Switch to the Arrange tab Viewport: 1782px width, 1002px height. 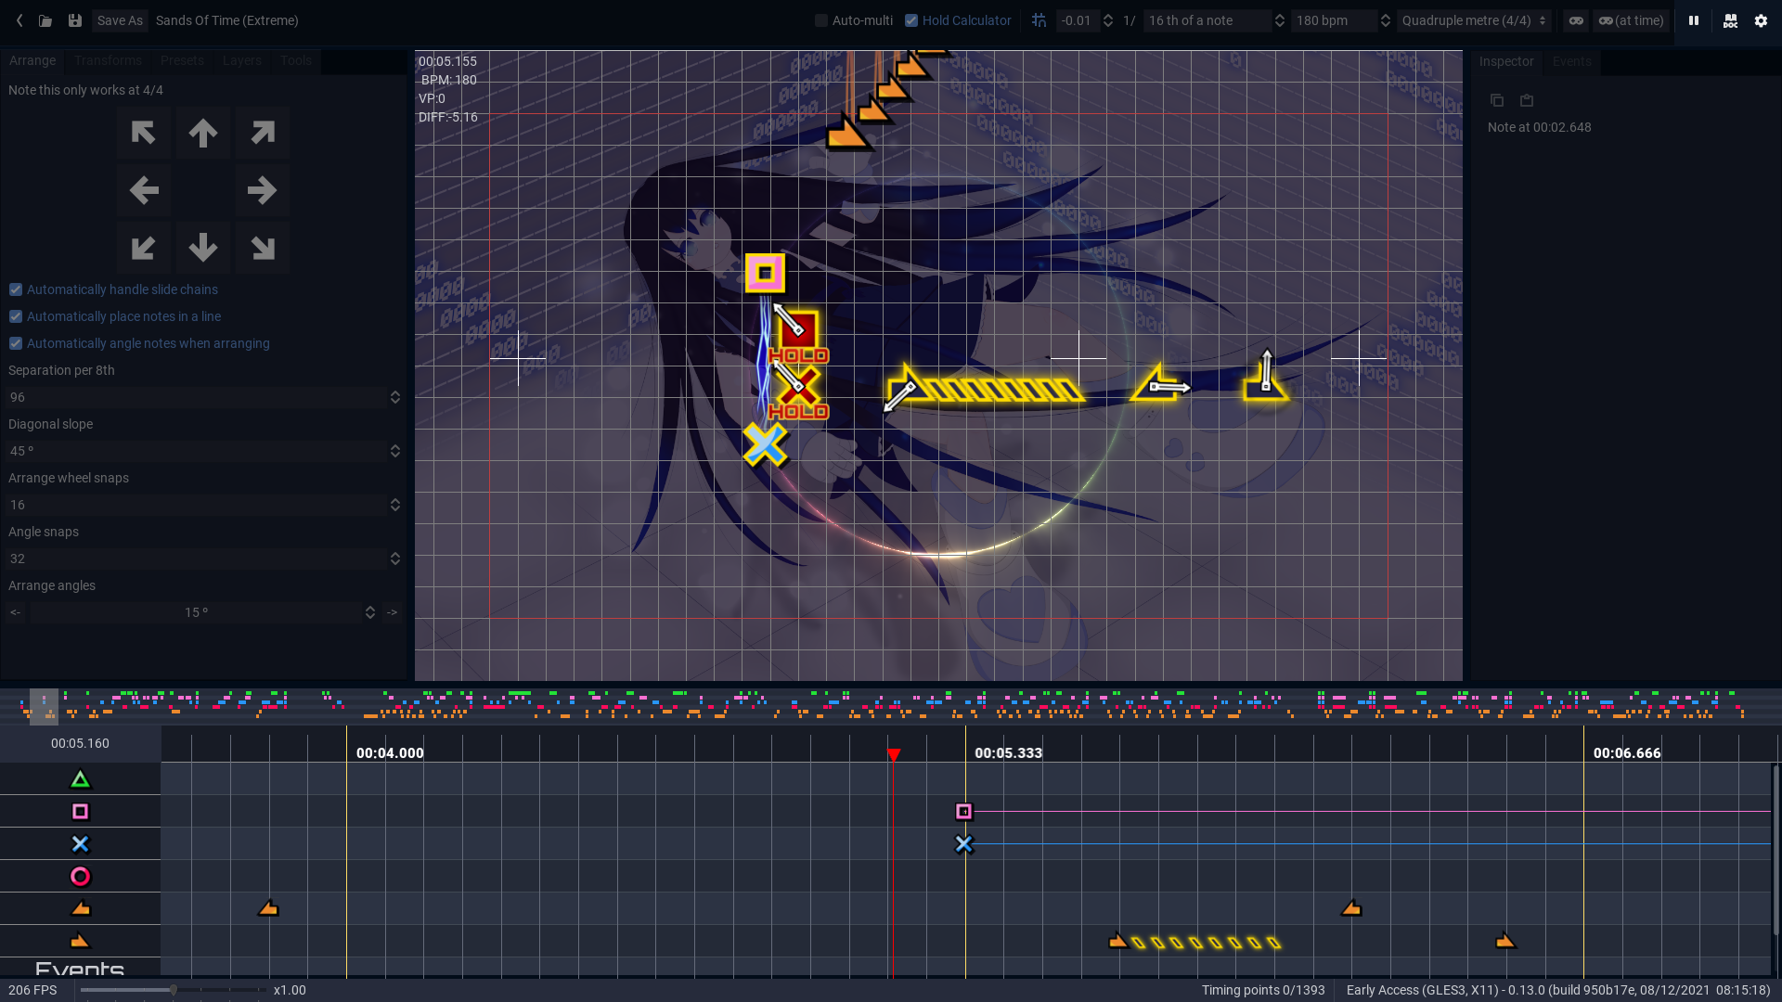tap(32, 60)
